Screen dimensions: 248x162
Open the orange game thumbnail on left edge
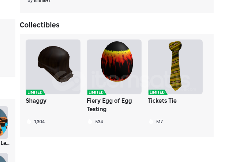point(4,123)
